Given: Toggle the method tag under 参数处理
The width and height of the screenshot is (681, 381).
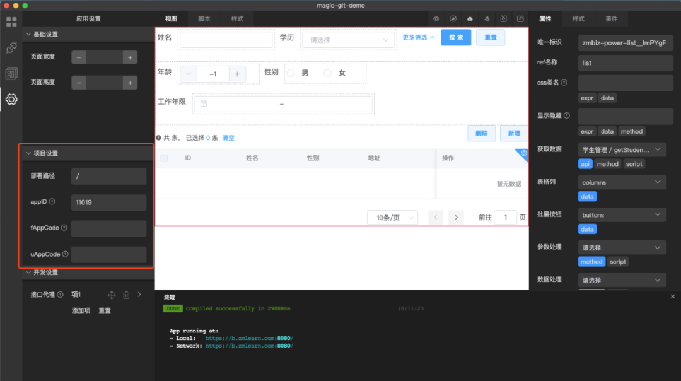Looking at the screenshot, I should pyautogui.click(x=591, y=262).
